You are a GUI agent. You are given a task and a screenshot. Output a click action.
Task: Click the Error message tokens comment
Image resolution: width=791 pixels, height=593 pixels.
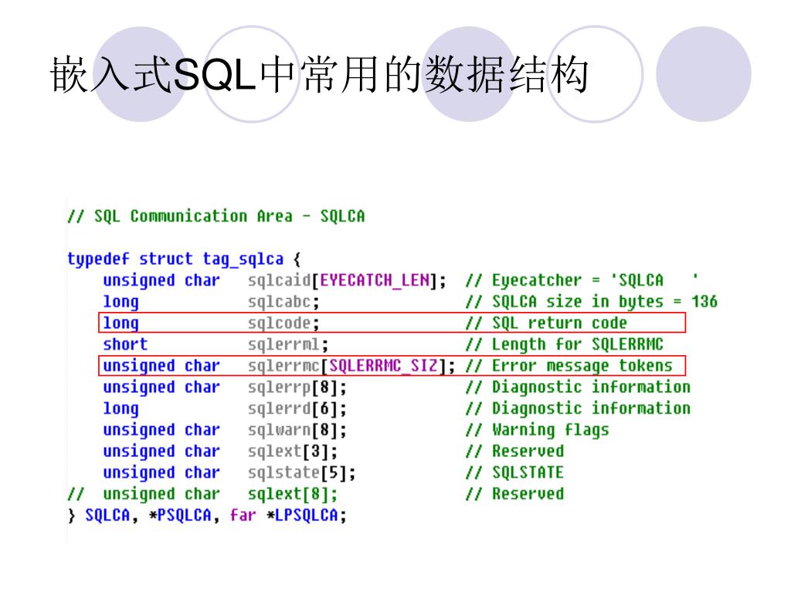pos(569,365)
